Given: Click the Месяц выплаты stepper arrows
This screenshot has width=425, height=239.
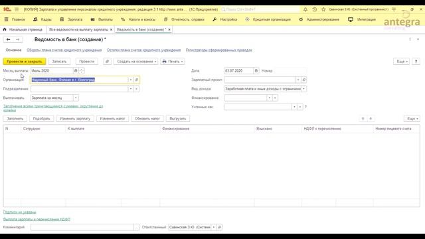Looking at the screenshot, I should 82,71.
